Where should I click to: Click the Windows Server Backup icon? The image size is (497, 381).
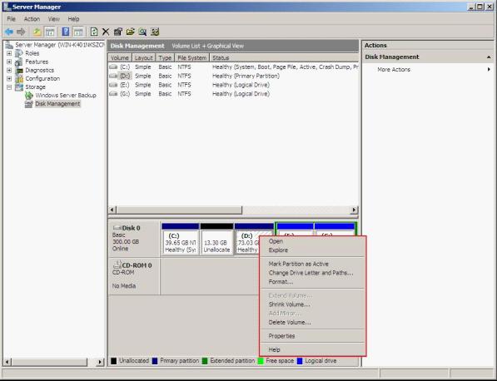[x=29, y=96]
